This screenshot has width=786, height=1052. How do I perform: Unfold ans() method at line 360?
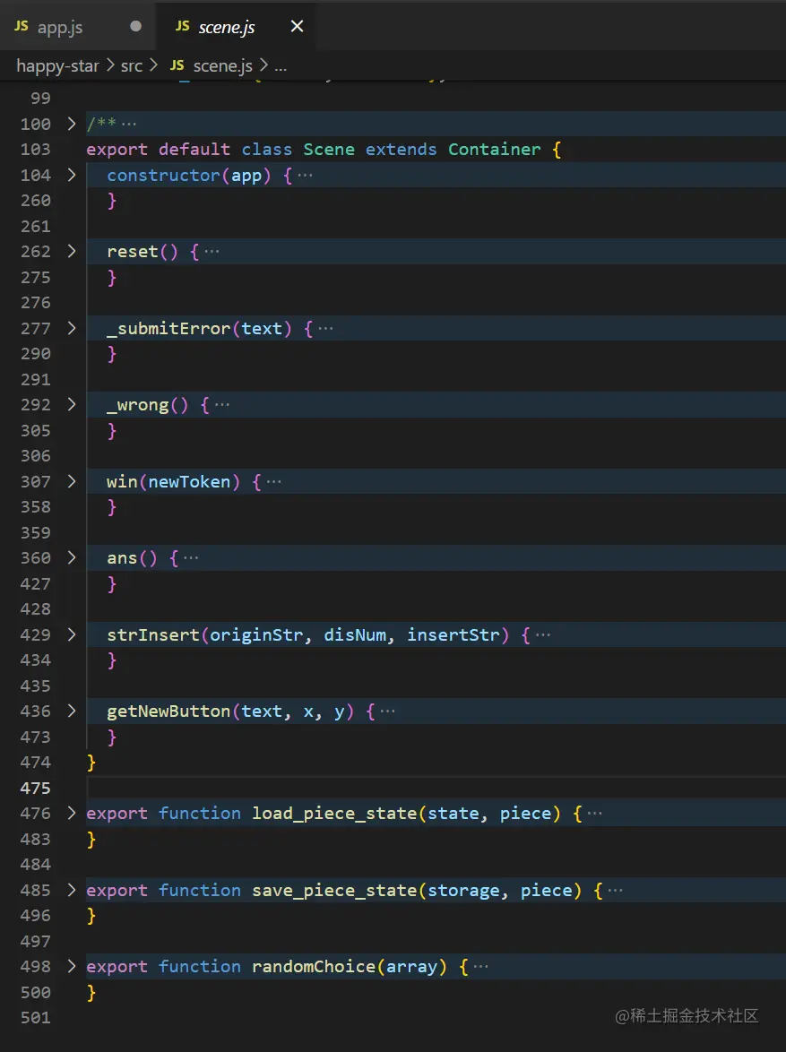coord(72,558)
